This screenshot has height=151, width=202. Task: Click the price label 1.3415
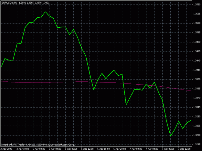(197, 70)
